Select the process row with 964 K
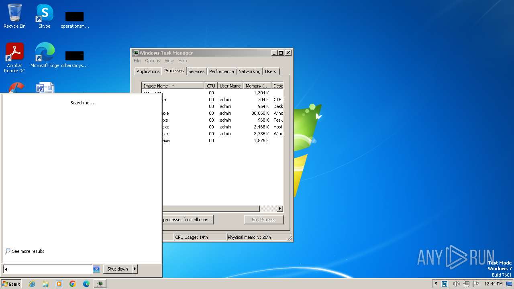The width and height of the screenshot is (514, 289). point(223,106)
